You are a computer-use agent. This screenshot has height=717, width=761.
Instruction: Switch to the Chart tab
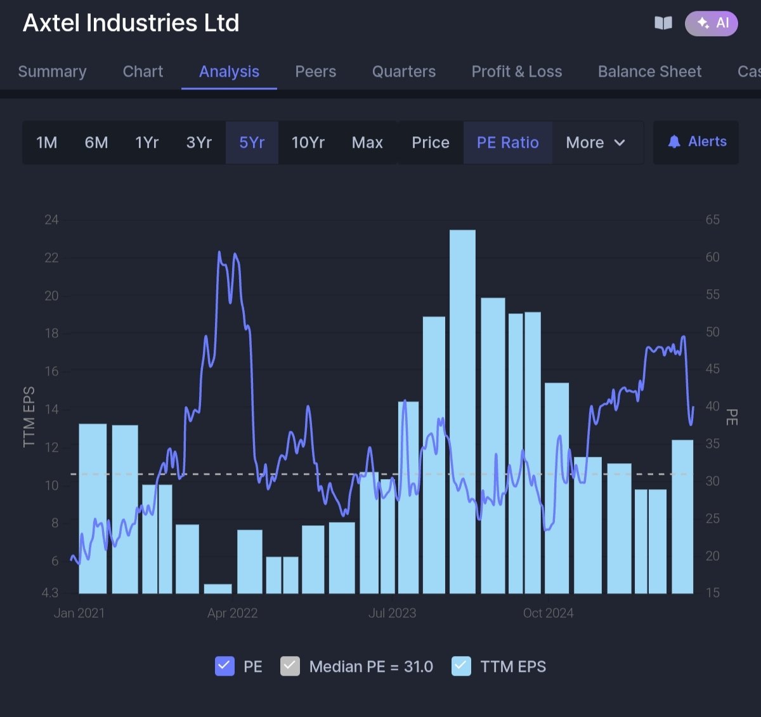[x=143, y=72]
